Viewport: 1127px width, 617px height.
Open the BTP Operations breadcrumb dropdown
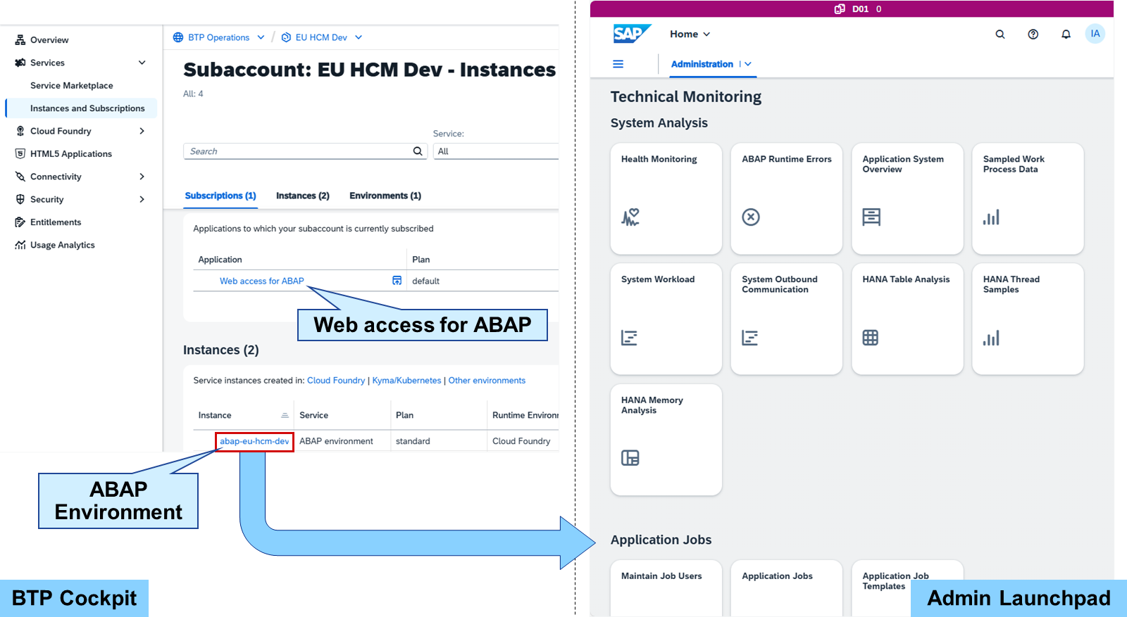click(x=261, y=37)
